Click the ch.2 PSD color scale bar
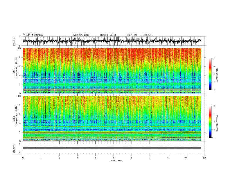This screenshot has height=177, width=230. 210,122
